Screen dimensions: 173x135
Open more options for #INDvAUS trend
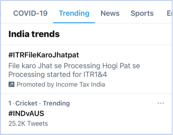click(161, 104)
